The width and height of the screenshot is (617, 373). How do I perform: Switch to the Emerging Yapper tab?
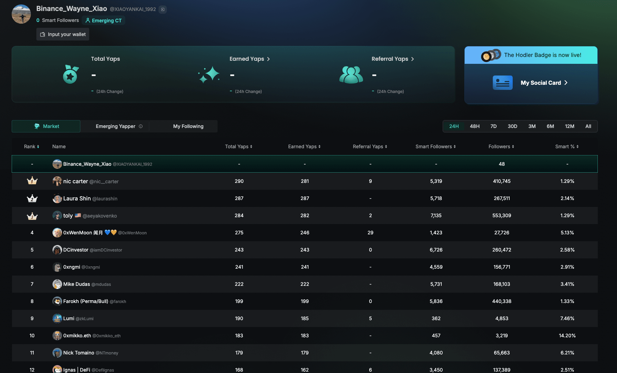[115, 126]
